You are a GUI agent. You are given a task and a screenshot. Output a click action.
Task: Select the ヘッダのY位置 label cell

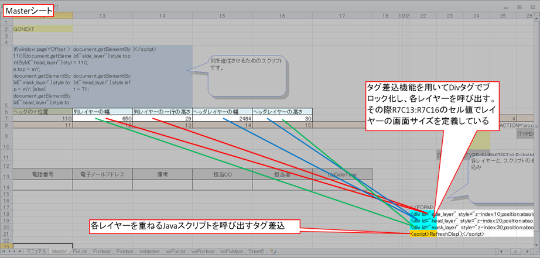pyautogui.click(x=43, y=112)
